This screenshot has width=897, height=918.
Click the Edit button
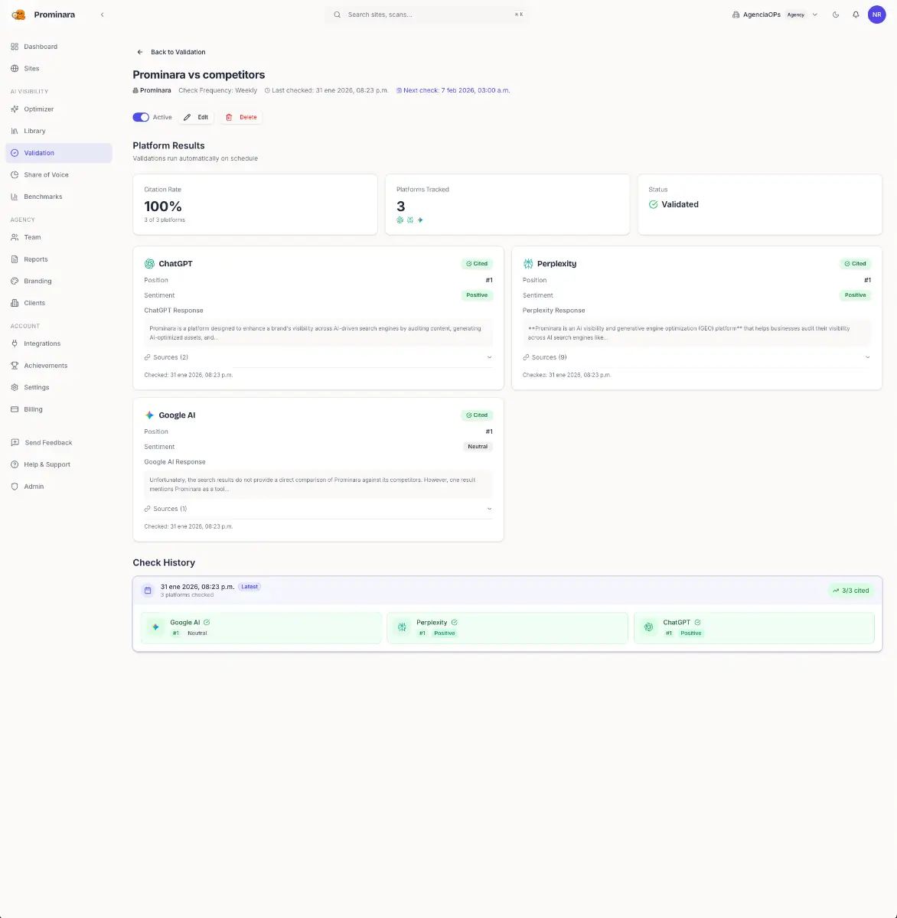pos(197,117)
